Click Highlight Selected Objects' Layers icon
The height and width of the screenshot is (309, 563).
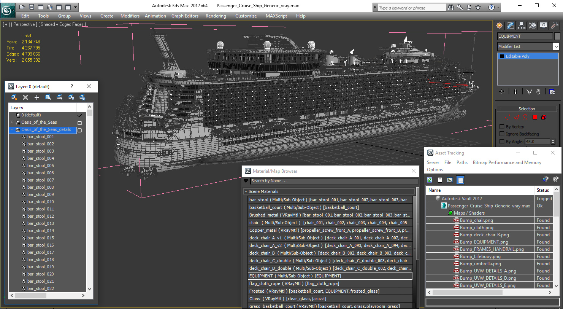(x=60, y=97)
